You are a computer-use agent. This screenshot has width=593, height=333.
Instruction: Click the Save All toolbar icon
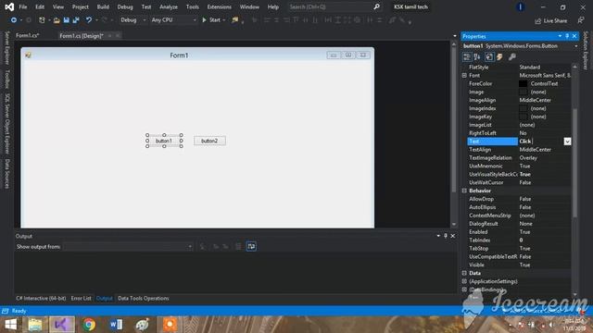click(76, 20)
